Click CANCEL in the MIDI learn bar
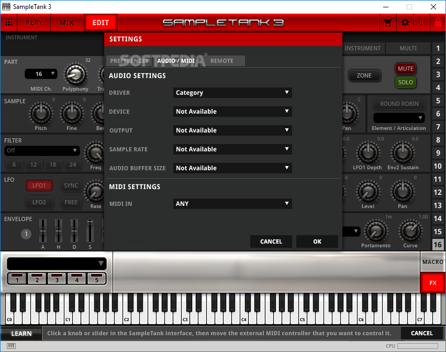Viewport: 446px width, 352px height. tap(422, 333)
